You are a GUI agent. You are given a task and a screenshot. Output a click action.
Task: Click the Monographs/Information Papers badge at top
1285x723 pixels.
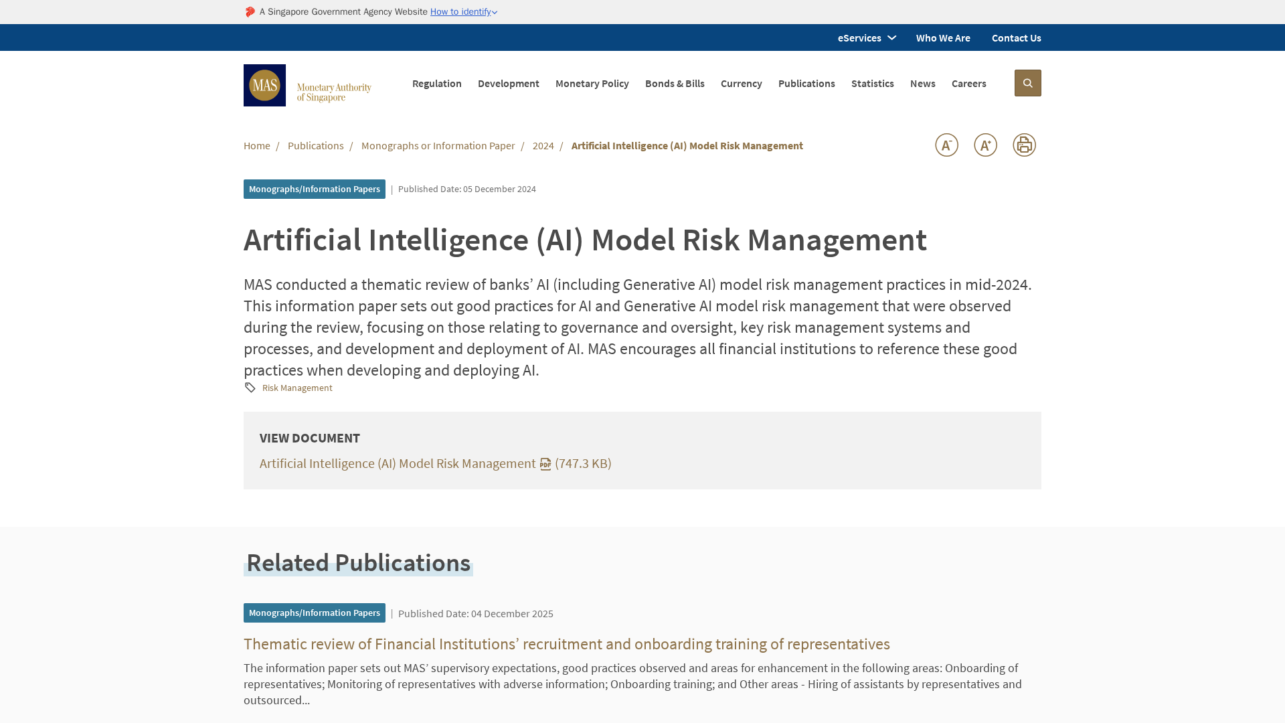point(314,189)
